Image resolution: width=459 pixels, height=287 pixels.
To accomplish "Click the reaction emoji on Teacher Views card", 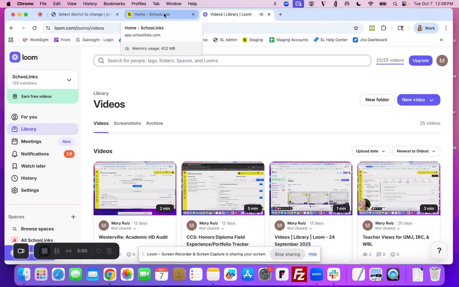I will 393,254.
